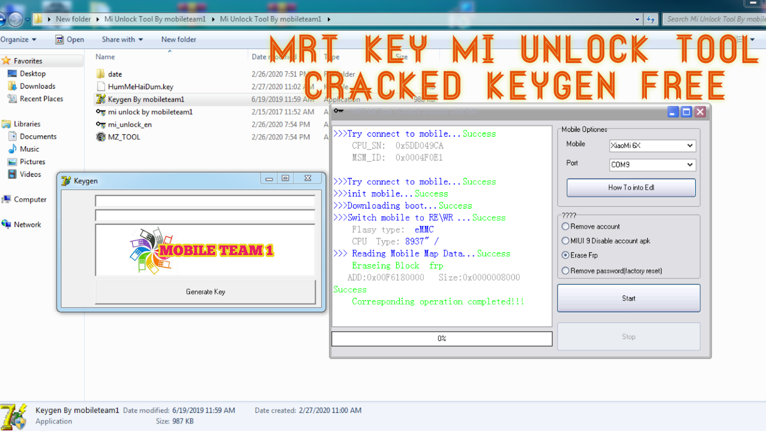Click the Mobile Team 1 logo image

point(202,250)
